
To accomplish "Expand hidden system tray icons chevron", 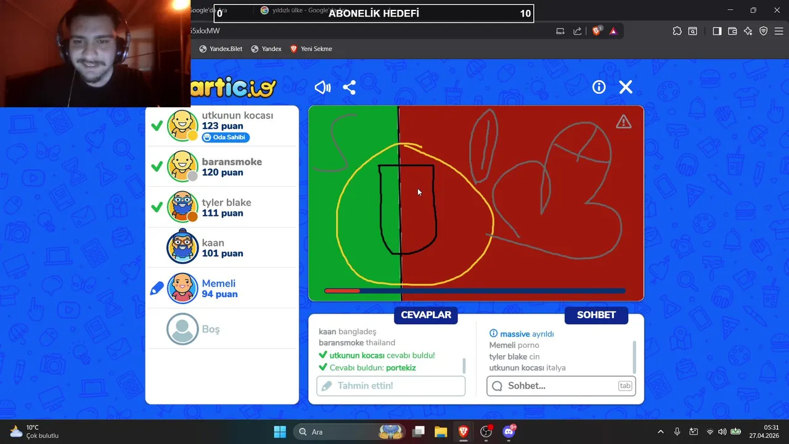I will click(661, 432).
